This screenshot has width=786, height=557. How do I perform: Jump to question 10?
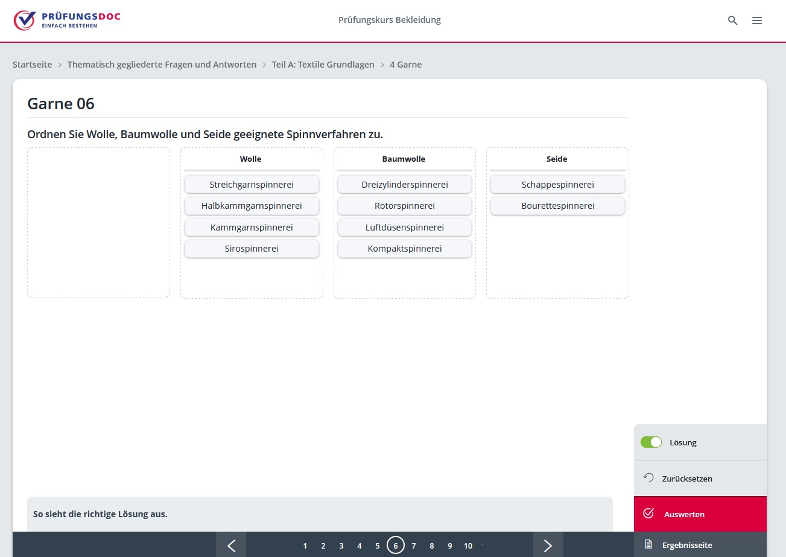click(468, 546)
